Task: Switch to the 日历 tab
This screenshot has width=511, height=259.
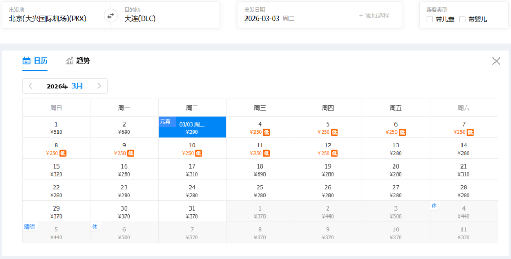Action: click(x=35, y=61)
